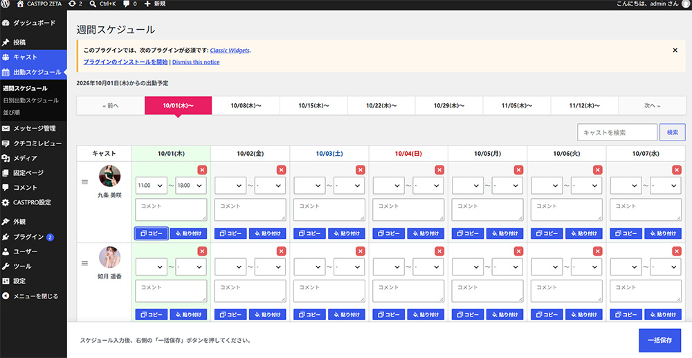The image size is (692, 358).
Task: Open CASTPRO設定 in the sidebar
Action: coord(33,202)
